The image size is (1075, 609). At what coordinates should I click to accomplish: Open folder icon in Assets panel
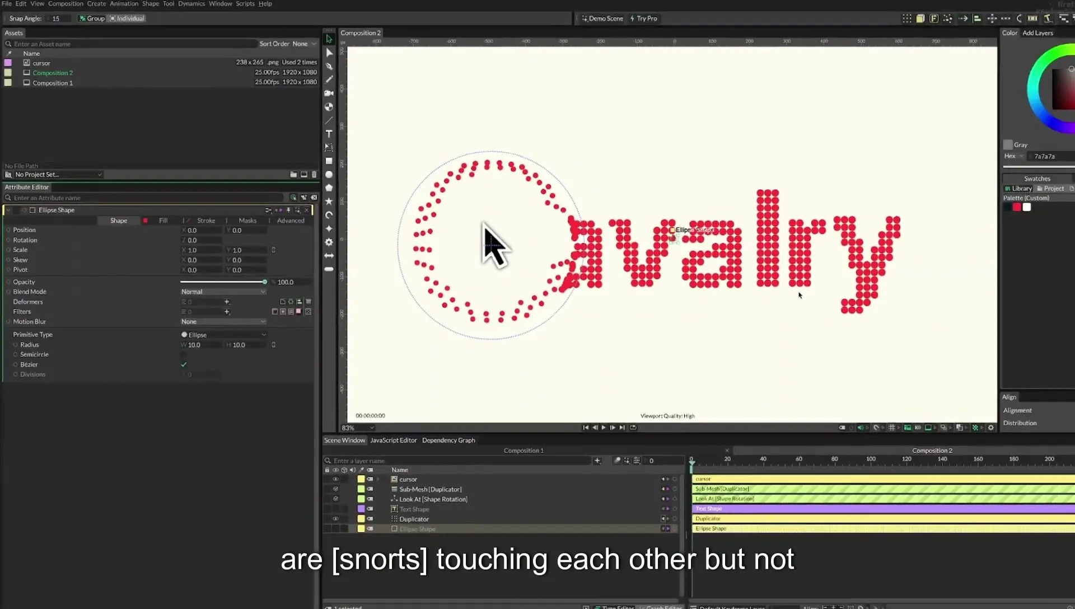point(293,175)
